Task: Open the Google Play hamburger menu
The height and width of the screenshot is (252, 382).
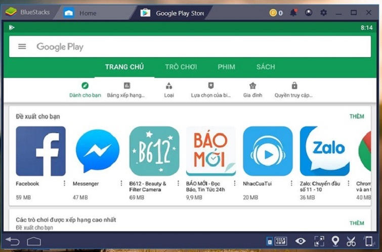Action: click(22, 47)
